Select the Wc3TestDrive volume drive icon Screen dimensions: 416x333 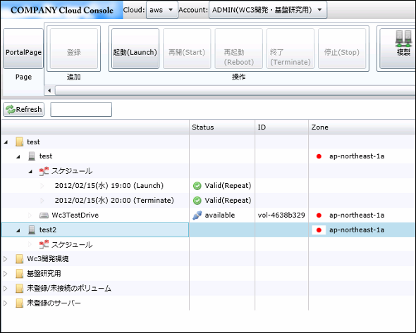(44, 215)
